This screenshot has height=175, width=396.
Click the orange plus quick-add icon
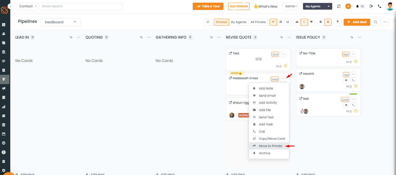point(348,6)
